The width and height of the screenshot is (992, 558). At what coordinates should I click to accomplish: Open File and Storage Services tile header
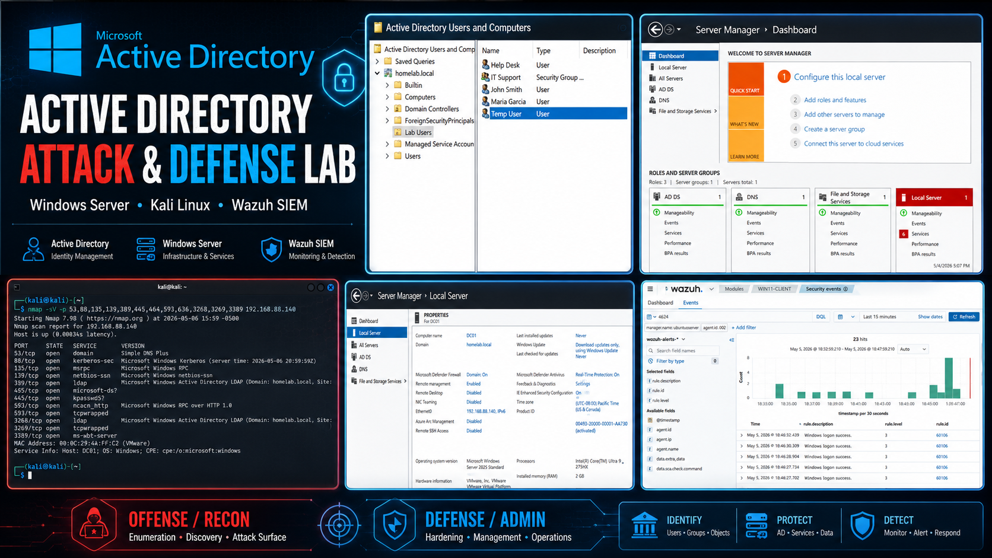point(853,197)
